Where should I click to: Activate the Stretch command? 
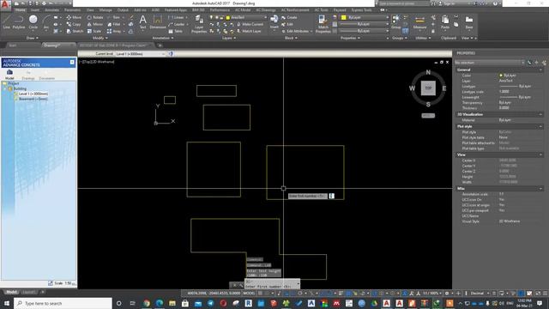click(75, 31)
